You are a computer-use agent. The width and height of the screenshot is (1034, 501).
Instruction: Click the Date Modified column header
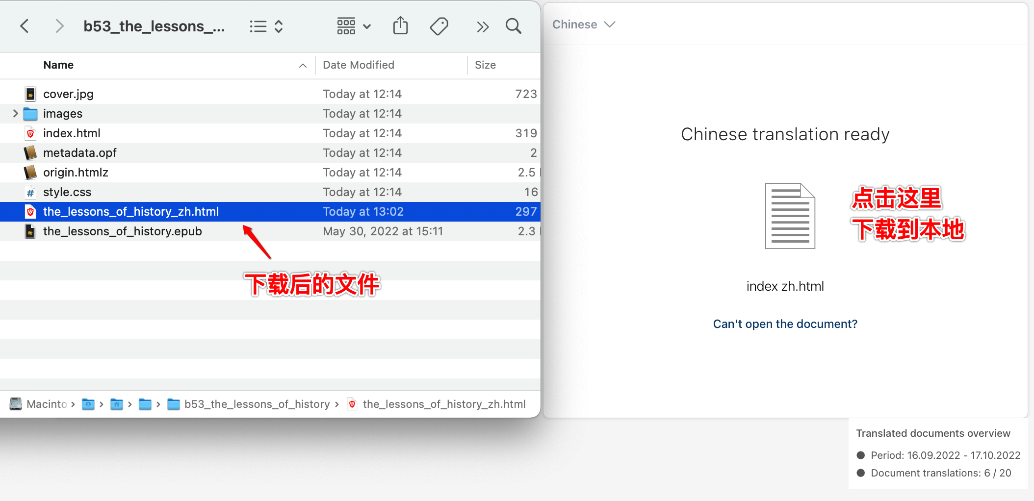tap(359, 65)
